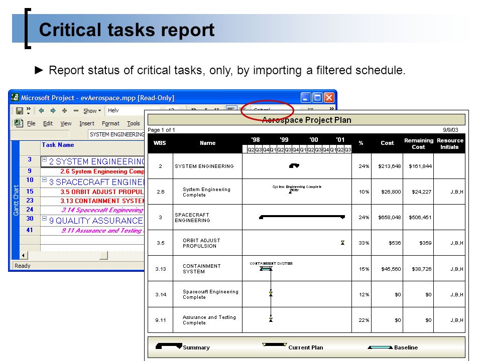Click the WBS column header in report
Screen dimensions: 482x361
point(160,143)
